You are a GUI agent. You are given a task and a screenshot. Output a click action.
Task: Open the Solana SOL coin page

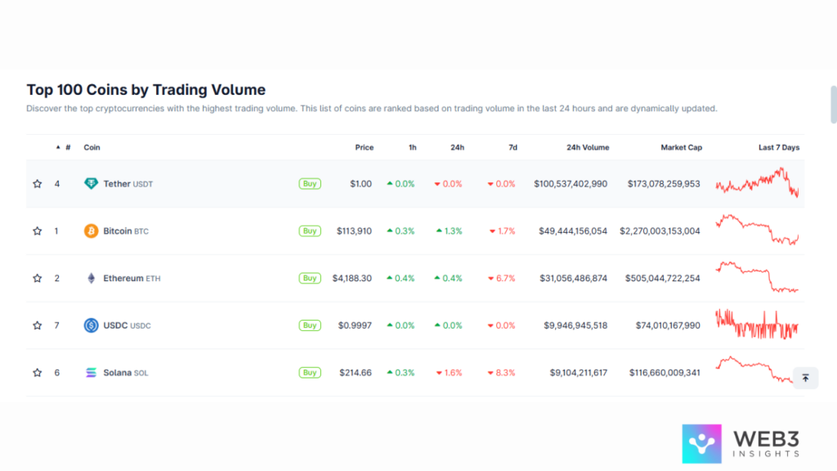(126, 373)
